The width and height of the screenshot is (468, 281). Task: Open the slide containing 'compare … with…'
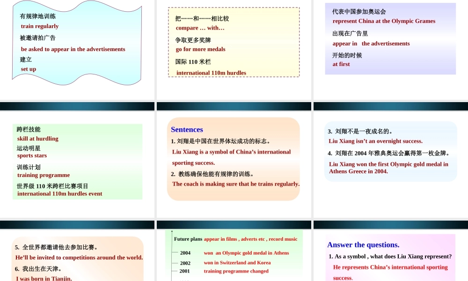point(234,49)
